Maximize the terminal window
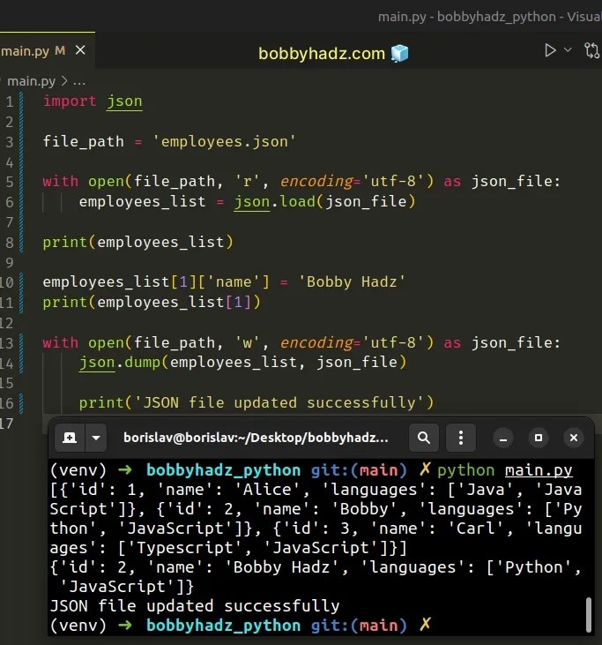The width and height of the screenshot is (602, 645). [539, 439]
